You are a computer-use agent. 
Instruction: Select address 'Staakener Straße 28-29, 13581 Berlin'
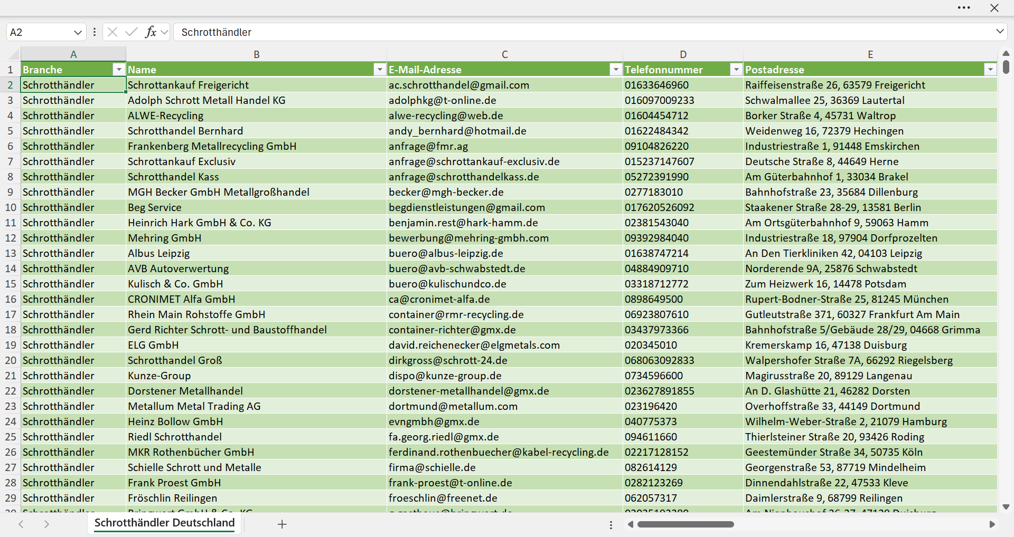pyautogui.click(x=870, y=207)
